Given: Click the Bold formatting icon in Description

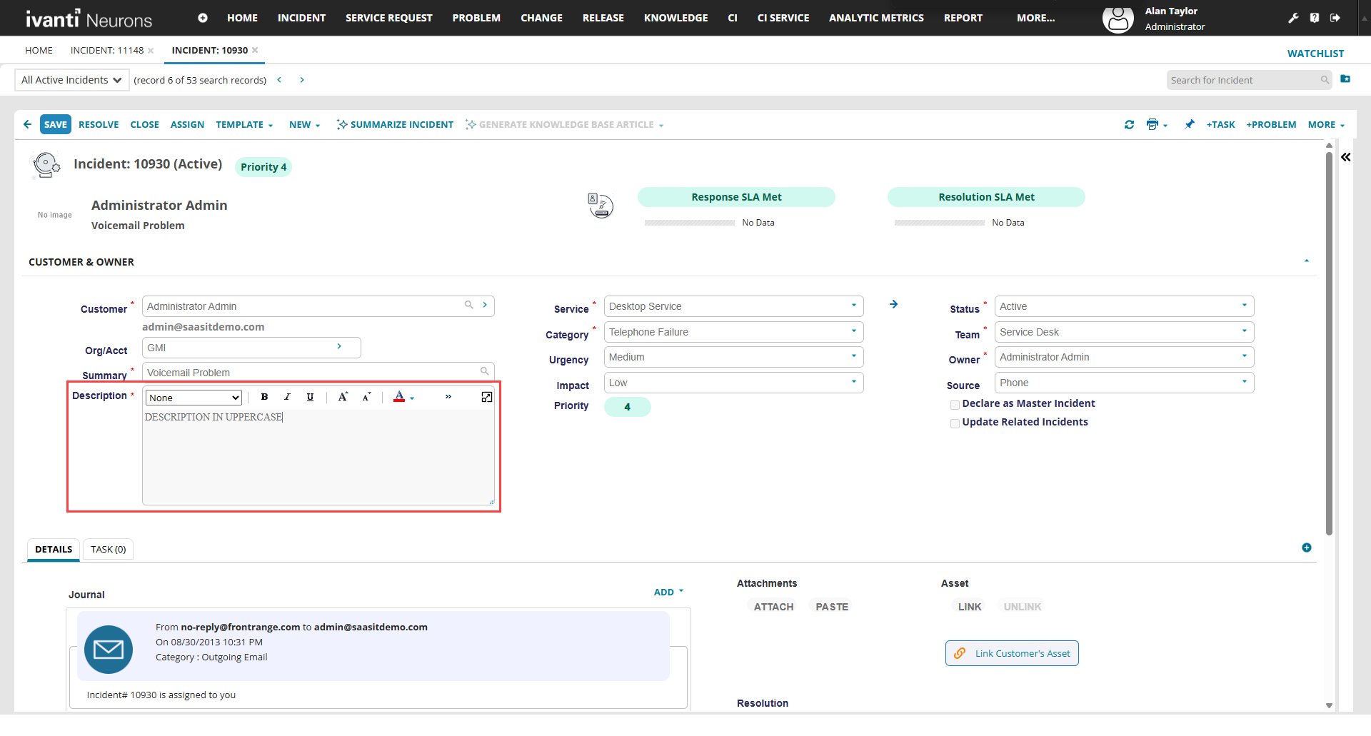Looking at the screenshot, I should [x=264, y=398].
